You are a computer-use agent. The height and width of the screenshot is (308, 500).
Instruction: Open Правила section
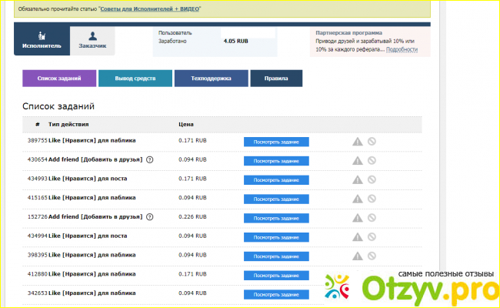click(x=276, y=79)
